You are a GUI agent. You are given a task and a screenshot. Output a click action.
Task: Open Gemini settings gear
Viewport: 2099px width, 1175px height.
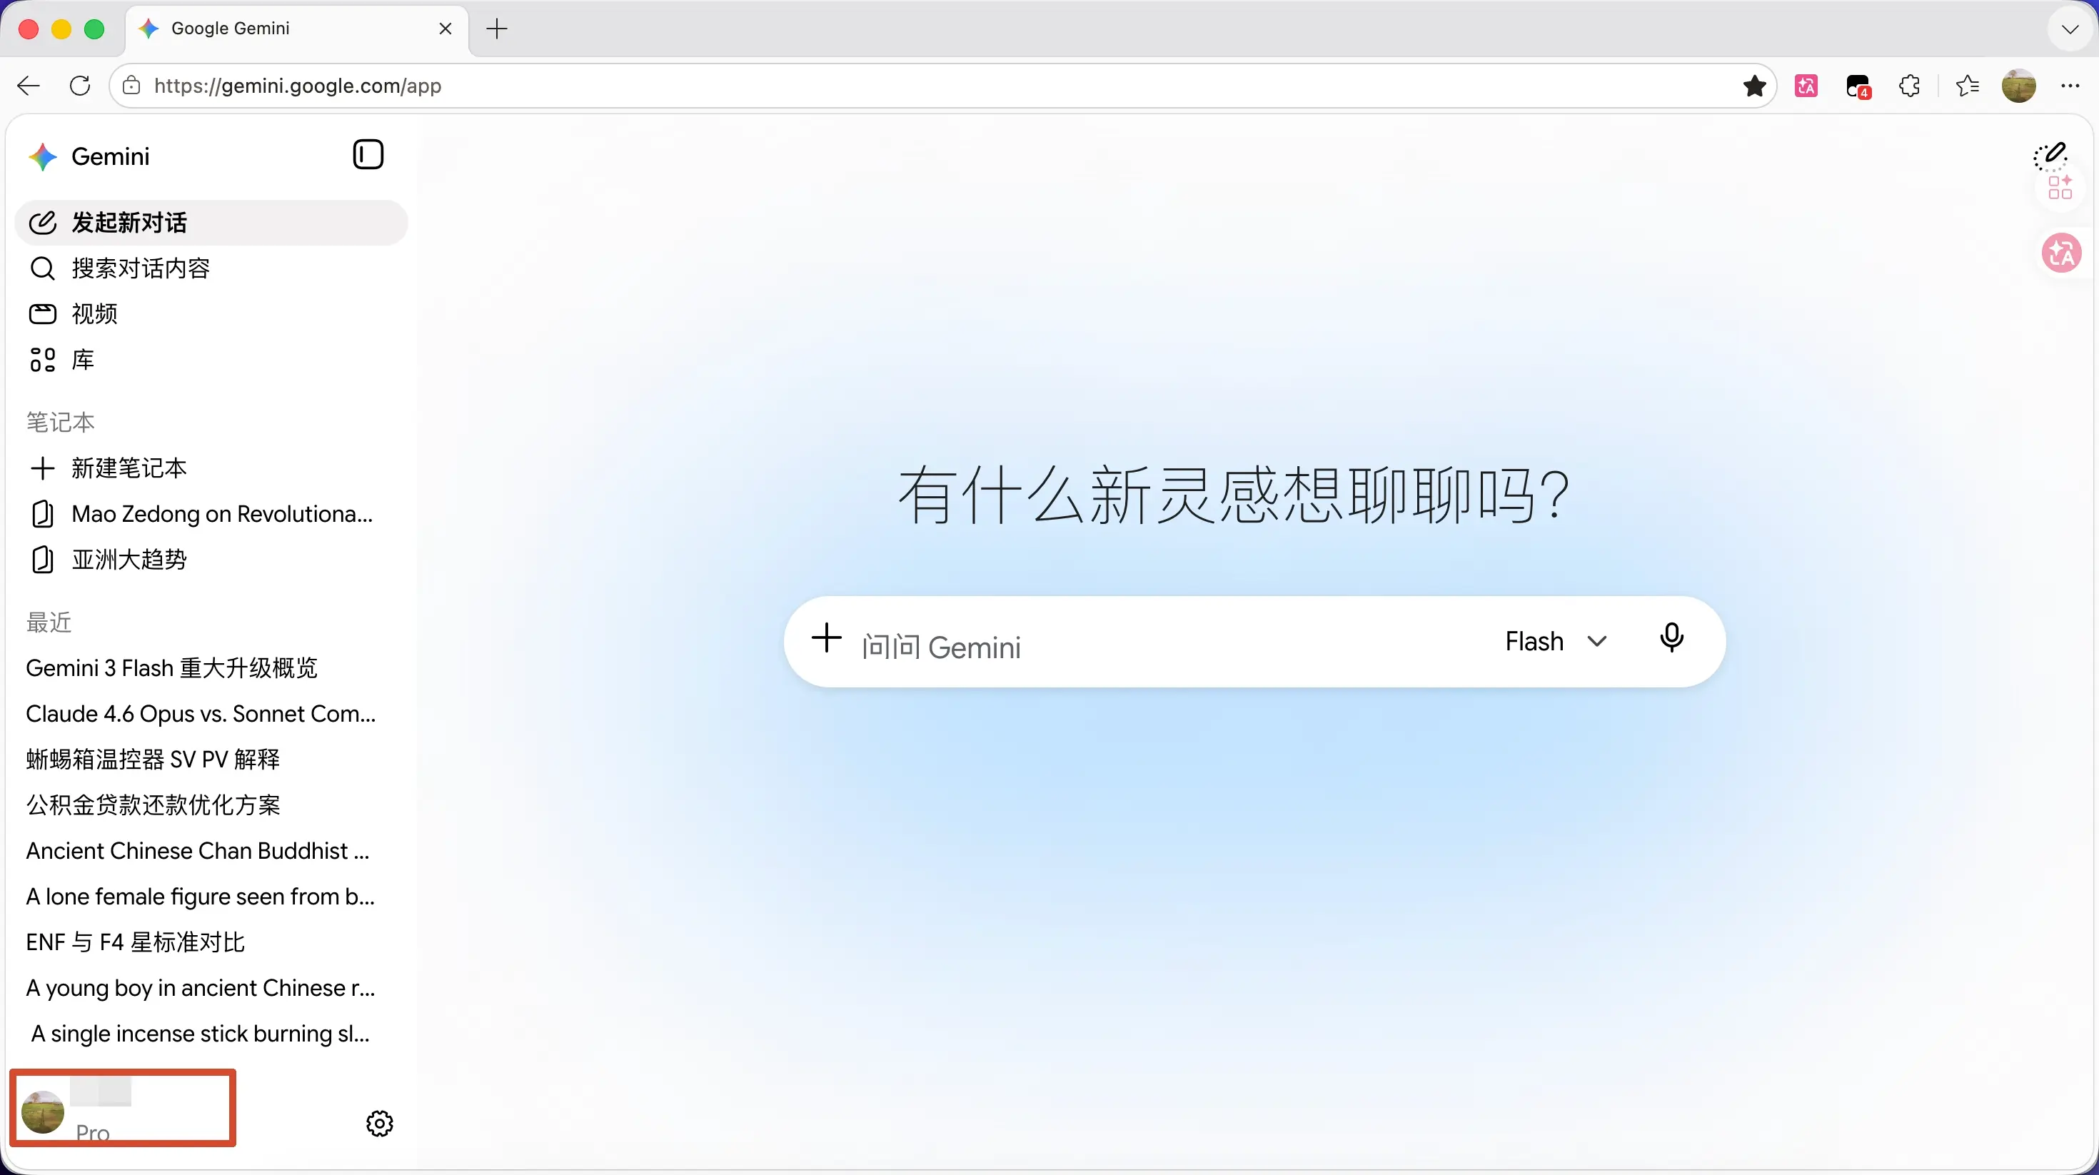click(380, 1124)
